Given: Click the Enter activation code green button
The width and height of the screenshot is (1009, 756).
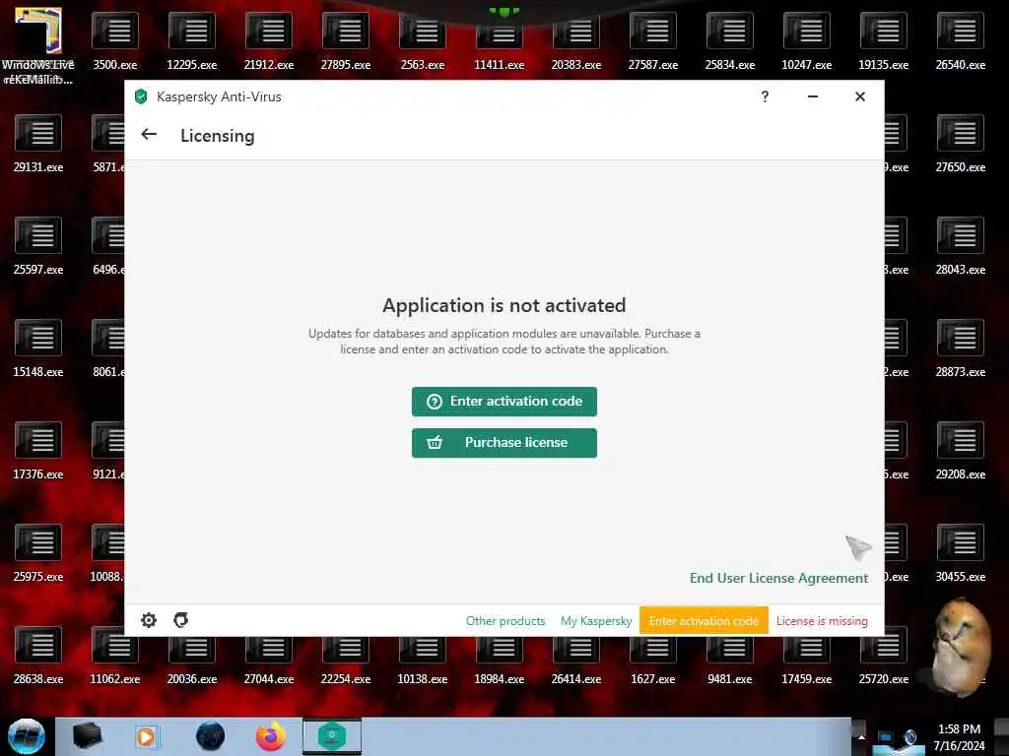Looking at the screenshot, I should pos(504,402).
